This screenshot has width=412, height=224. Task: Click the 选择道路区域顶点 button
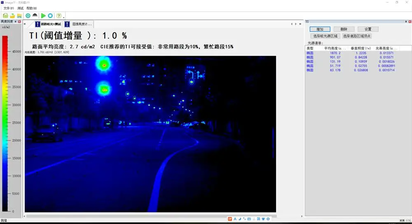pyautogui.click(x=357, y=36)
